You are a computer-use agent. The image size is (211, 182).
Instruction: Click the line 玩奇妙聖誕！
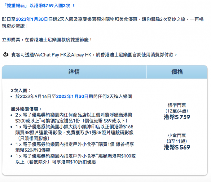15,26
